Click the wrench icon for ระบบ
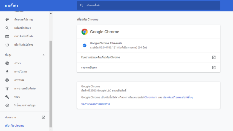Image resolution: width=233 pixels, height=131 pixels. tap(7, 97)
